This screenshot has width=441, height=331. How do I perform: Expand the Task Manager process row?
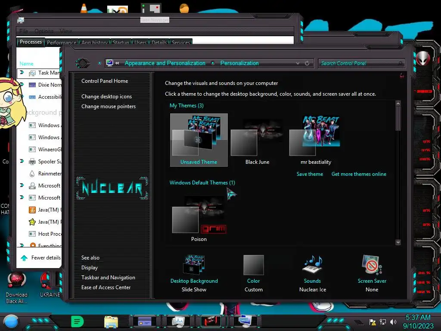(x=22, y=72)
